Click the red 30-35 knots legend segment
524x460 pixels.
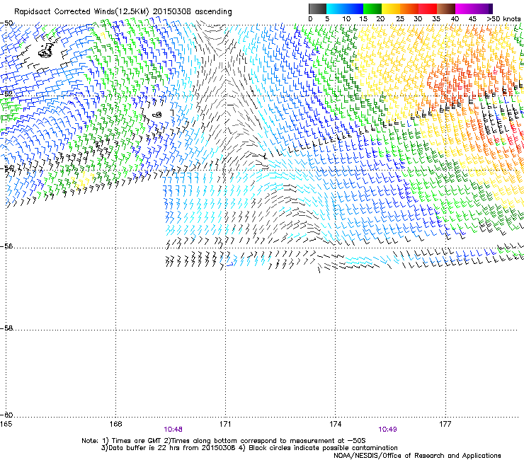pos(428,8)
